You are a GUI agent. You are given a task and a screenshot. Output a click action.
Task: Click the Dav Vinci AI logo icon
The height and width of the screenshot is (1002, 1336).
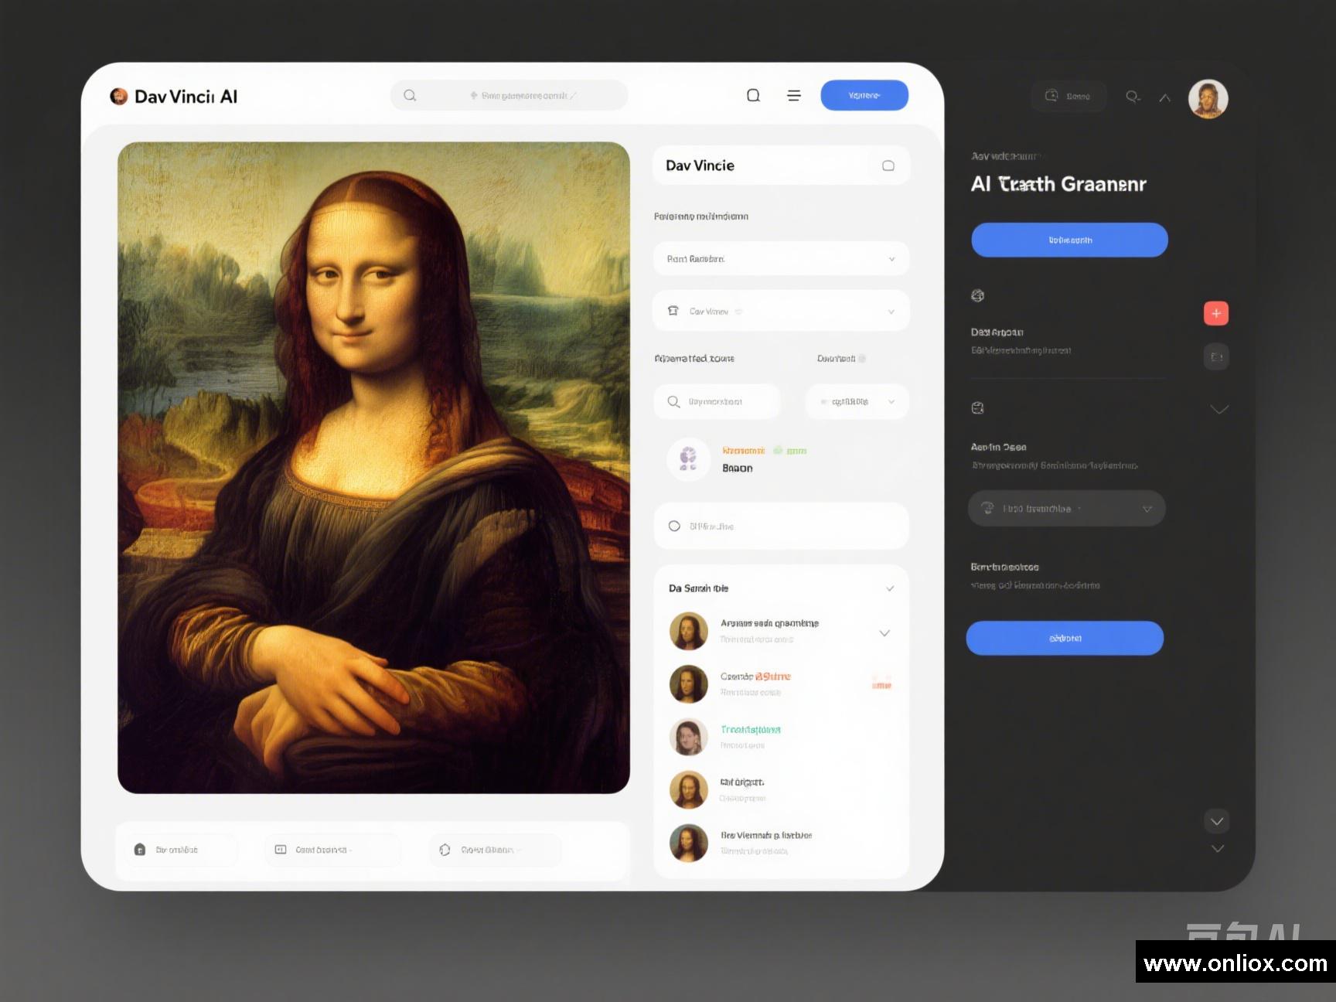point(118,96)
